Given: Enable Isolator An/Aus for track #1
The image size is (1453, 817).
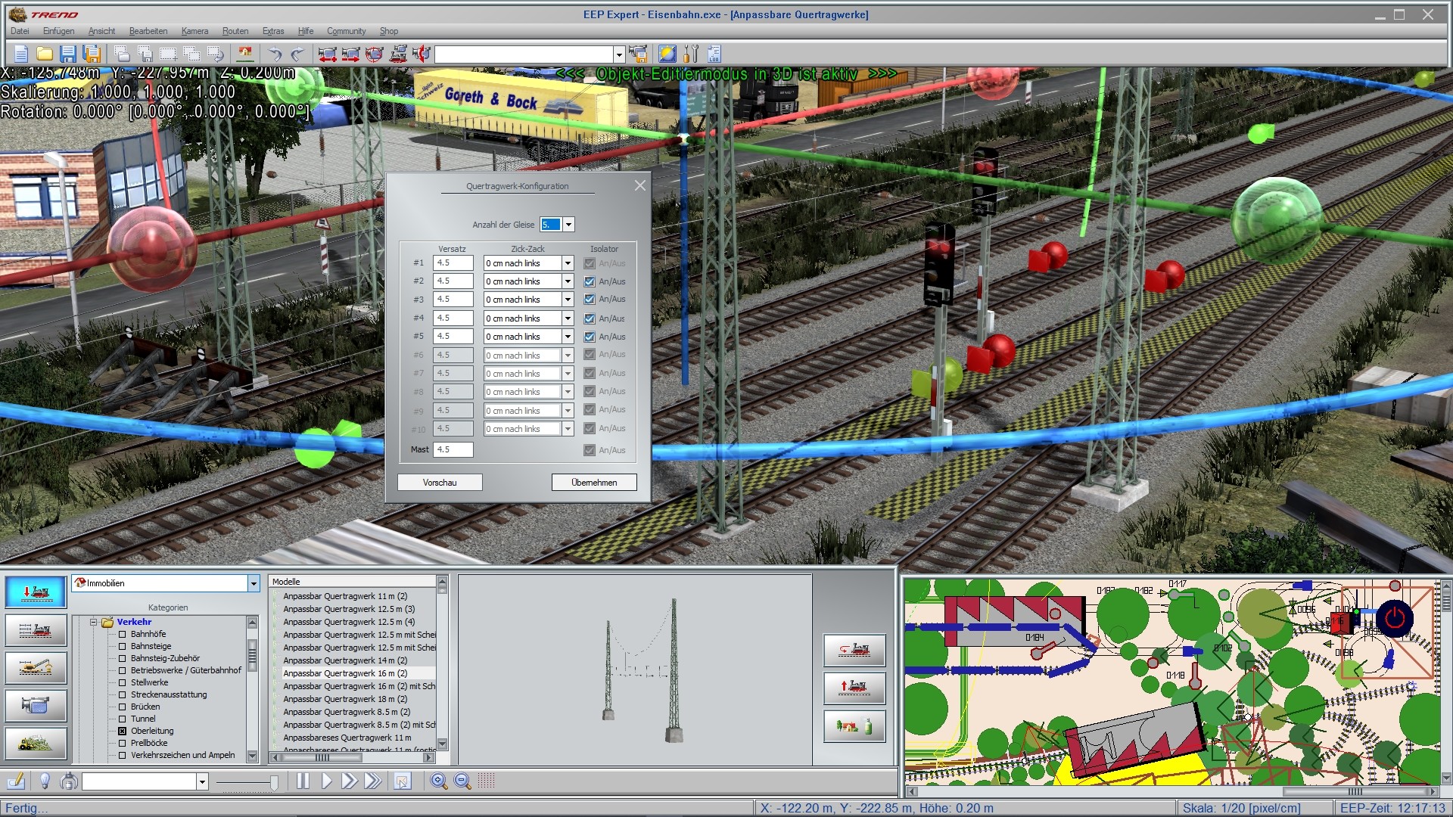Looking at the screenshot, I should click(590, 262).
